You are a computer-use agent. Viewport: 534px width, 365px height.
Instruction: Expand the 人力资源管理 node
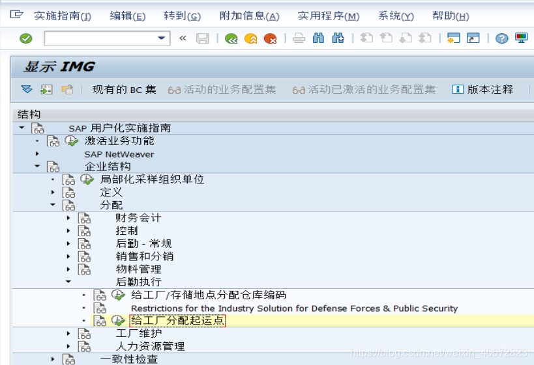coord(68,346)
